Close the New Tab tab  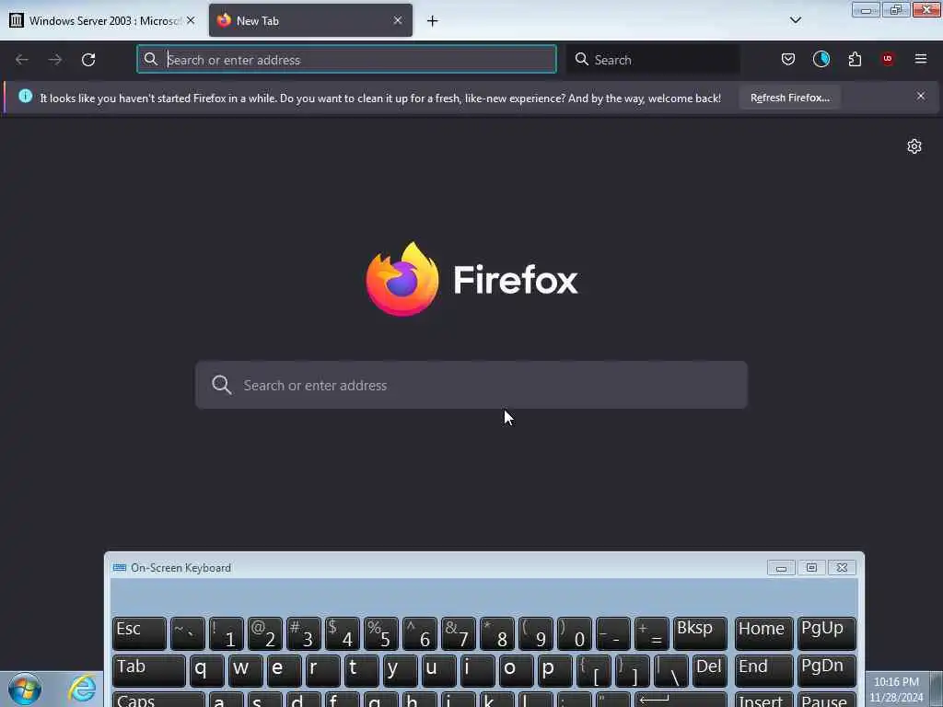(398, 20)
